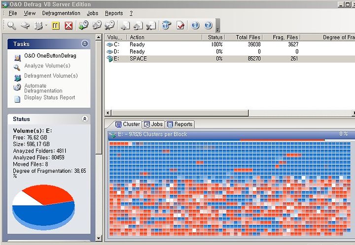This screenshot has height=245, width=355.
Task: Click the 39038 total files cell
Action: pos(254,44)
